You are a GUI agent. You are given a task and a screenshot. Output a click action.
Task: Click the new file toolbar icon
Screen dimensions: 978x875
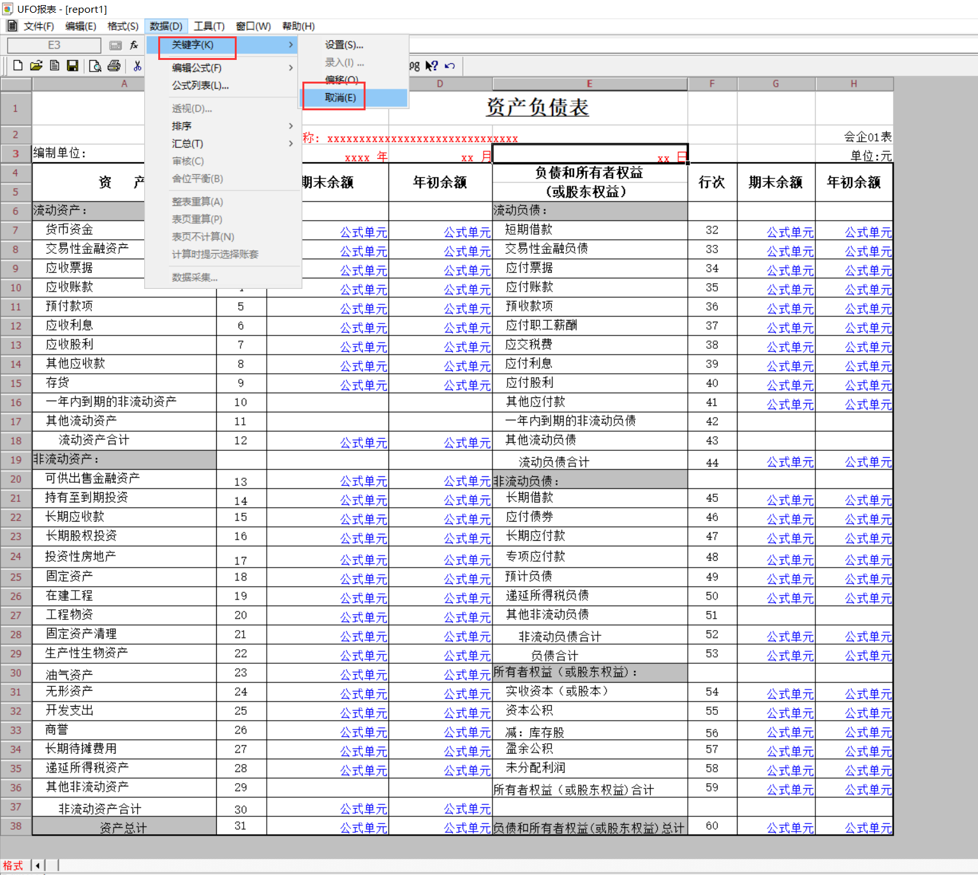(x=18, y=65)
